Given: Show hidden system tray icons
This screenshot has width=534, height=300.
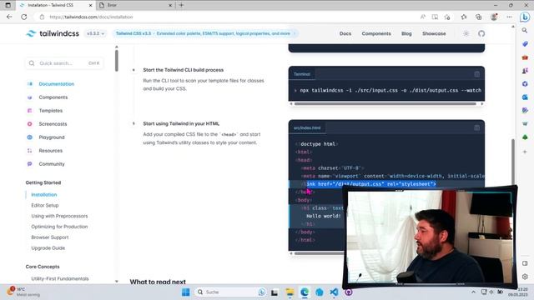Looking at the screenshot, I should pyautogui.click(x=473, y=292).
